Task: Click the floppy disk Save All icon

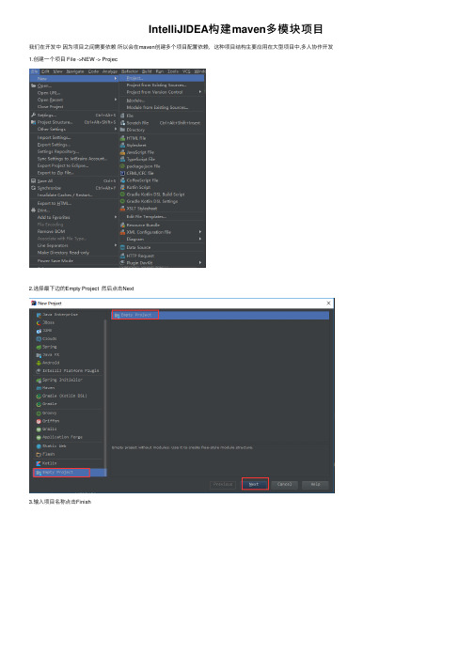Action: pos(33,180)
